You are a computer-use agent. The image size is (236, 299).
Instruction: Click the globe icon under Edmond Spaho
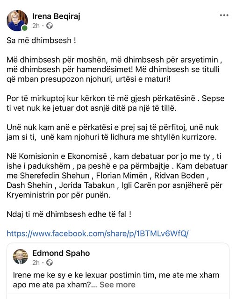(x=50, y=263)
